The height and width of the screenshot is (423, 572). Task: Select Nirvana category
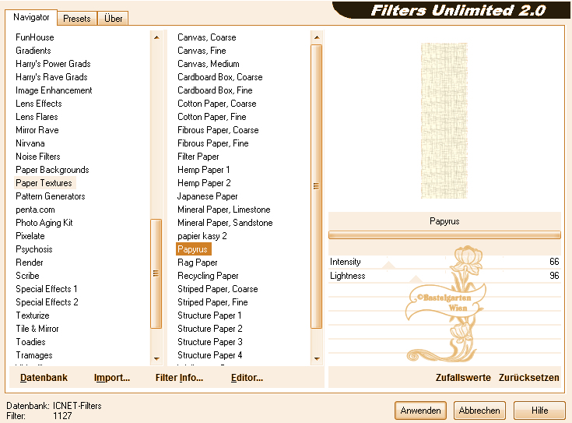pyautogui.click(x=30, y=143)
